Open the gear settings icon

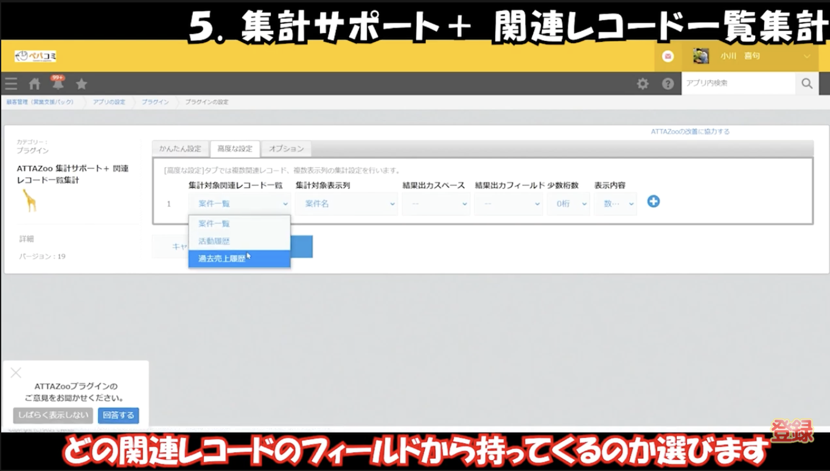tap(643, 83)
